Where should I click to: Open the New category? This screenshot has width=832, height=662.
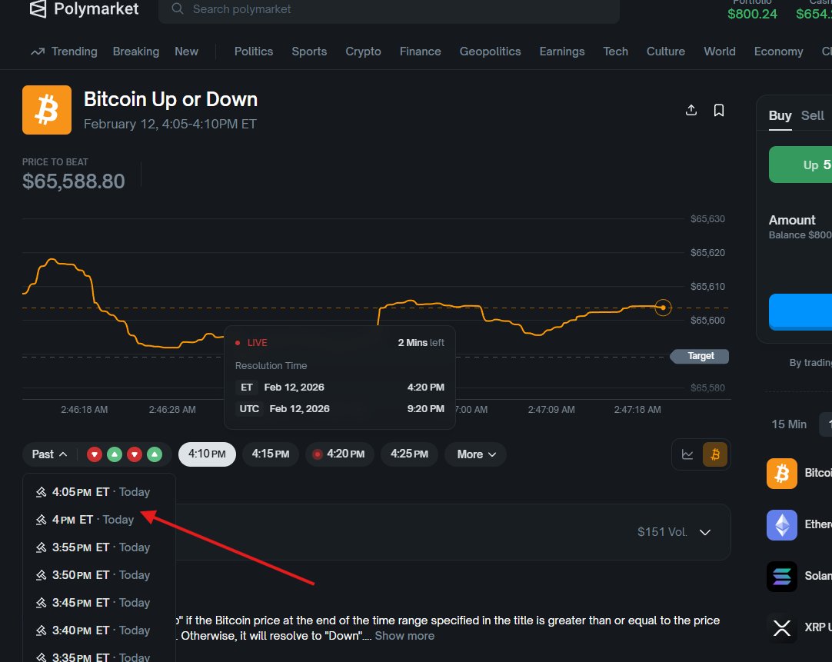tap(186, 52)
